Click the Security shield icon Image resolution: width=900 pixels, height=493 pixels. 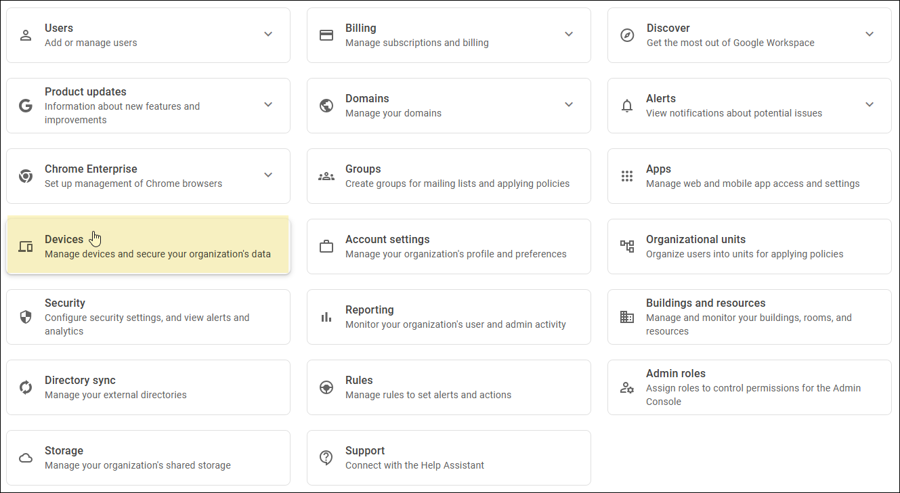26,317
